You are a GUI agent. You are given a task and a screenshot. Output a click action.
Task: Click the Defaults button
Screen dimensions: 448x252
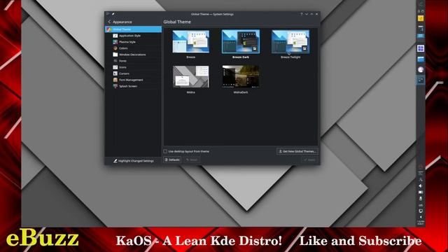click(172, 160)
